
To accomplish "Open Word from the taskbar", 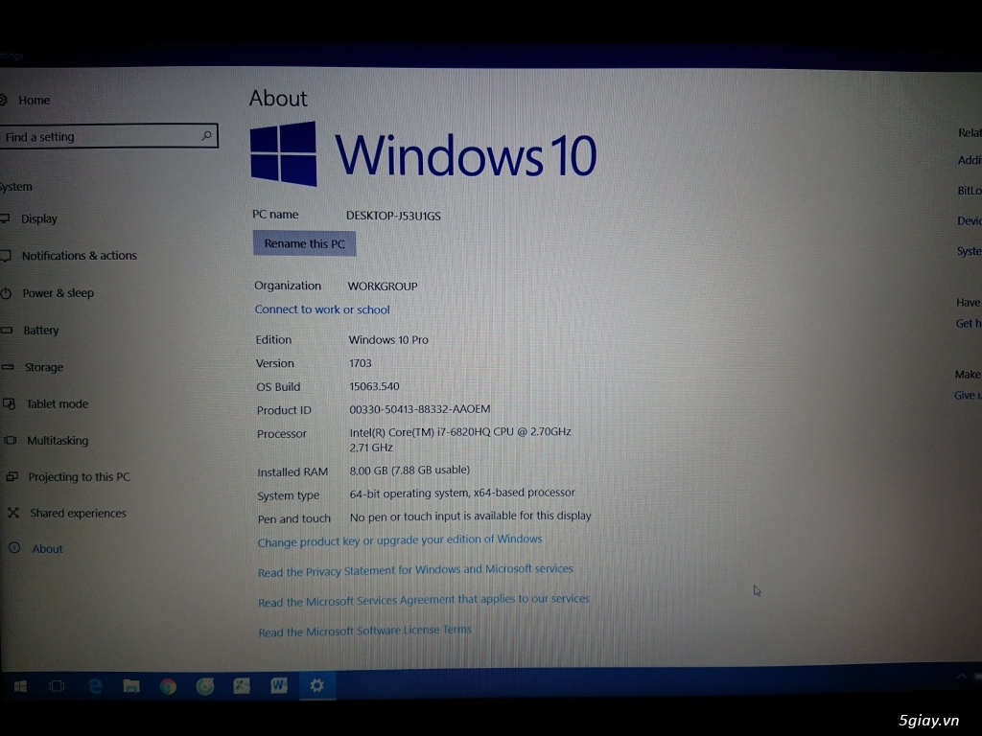I will point(279,686).
